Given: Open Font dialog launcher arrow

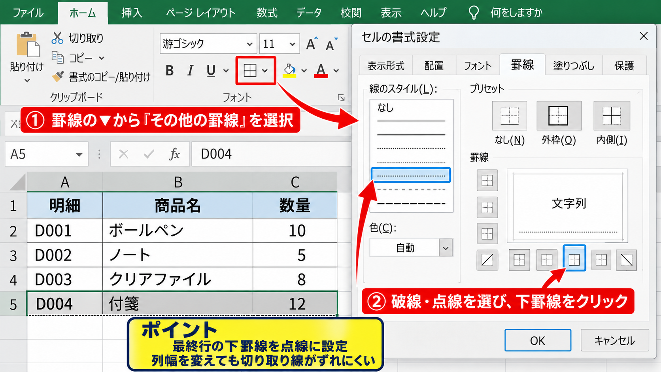Looking at the screenshot, I should tap(341, 98).
